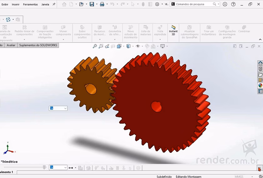Open the Appearances color ball panel
The image size is (263, 178).
click(x=260, y=86)
